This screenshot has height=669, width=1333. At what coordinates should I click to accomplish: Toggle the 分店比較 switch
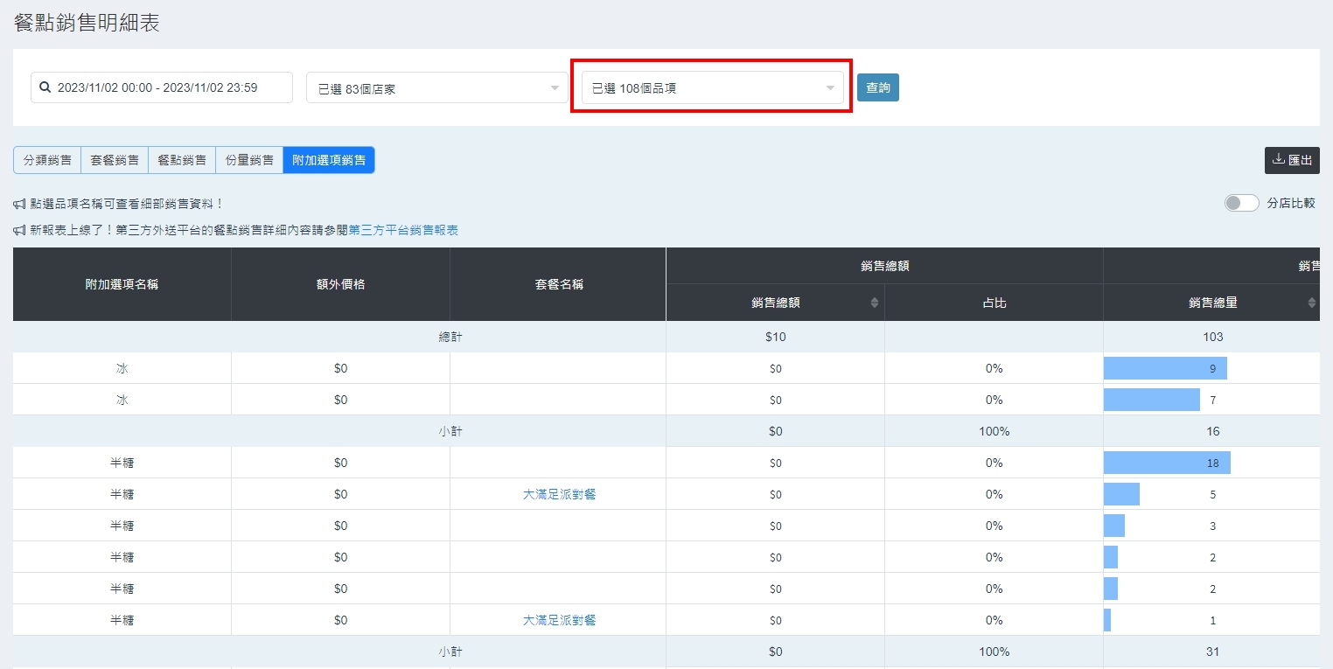[1241, 203]
